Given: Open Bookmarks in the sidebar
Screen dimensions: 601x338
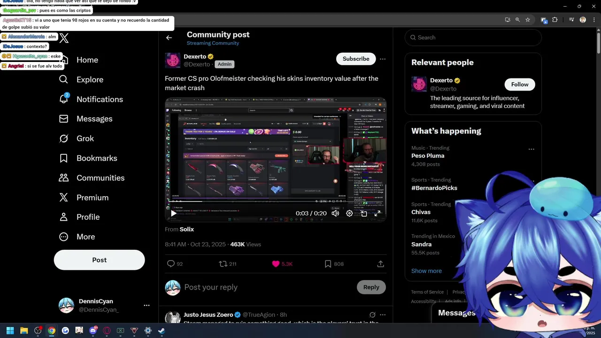Looking at the screenshot, I should 88,158.
